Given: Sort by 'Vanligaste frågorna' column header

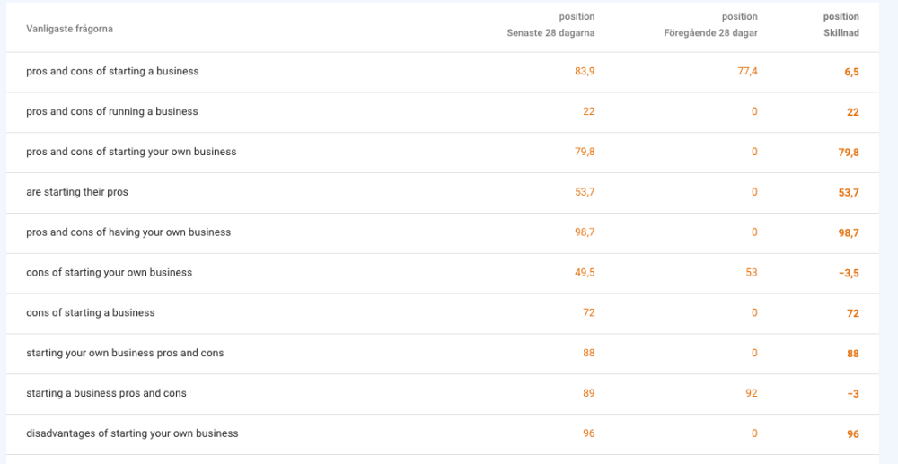Looking at the screenshot, I should point(69,29).
